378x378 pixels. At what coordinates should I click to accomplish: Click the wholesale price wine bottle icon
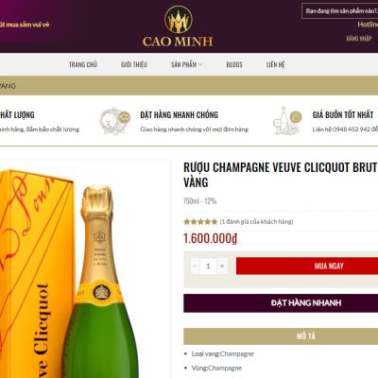tap(287, 121)
